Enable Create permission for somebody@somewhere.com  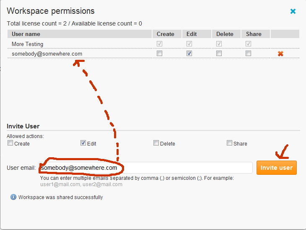[x=159, y=54]
